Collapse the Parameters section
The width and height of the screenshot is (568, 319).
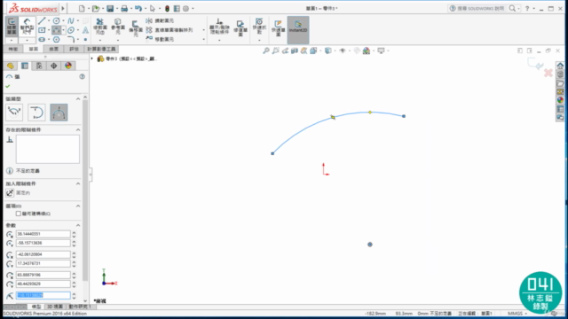78,225
